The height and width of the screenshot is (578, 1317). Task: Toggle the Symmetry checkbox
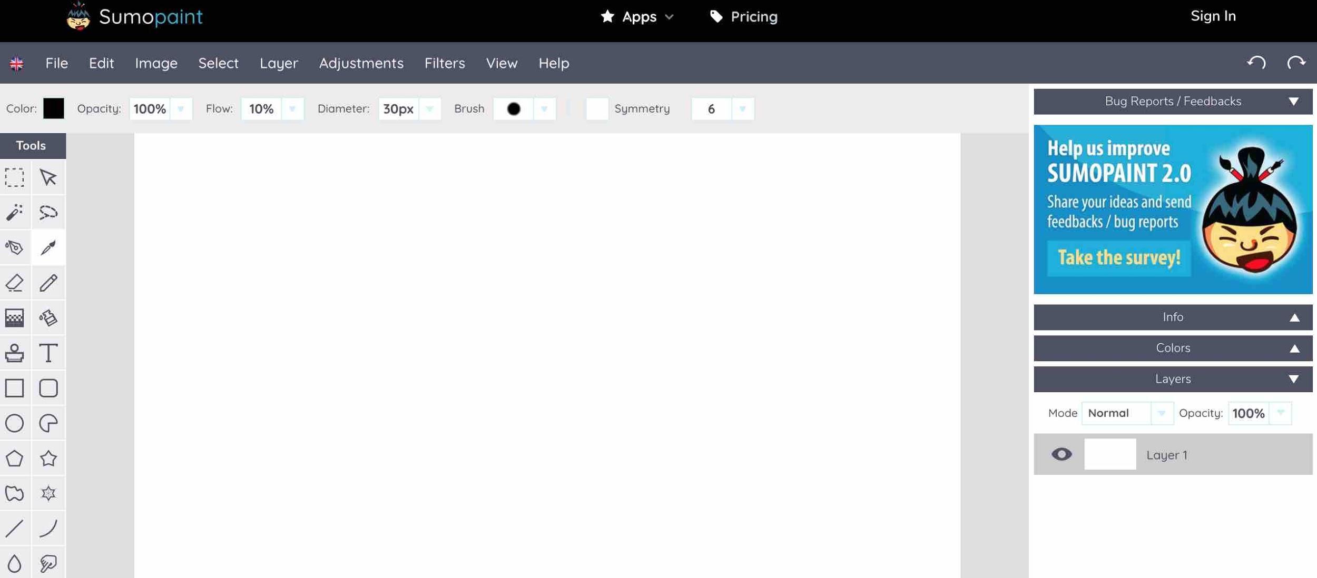[x=597, y=108]
